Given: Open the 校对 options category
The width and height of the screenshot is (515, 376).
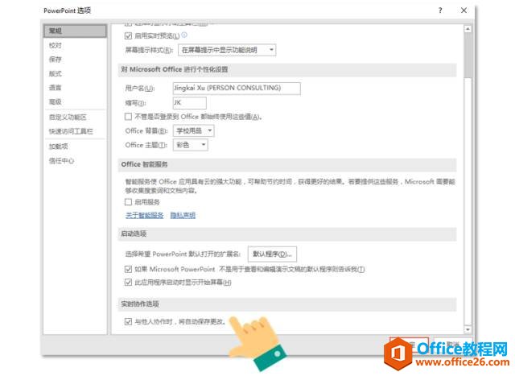Looking at the screenshot, I should pyautogui.click(x=56, y=45).
